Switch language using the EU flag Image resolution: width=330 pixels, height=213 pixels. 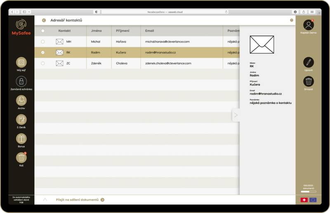(x=313, y=200)
